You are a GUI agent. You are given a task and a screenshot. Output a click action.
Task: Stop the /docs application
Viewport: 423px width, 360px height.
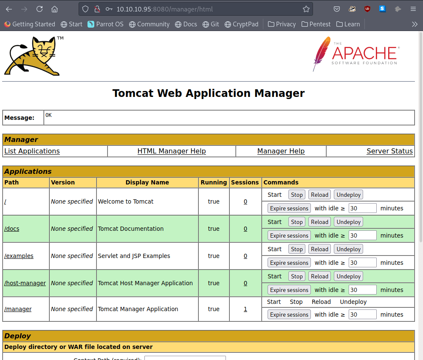click(296, 222)
